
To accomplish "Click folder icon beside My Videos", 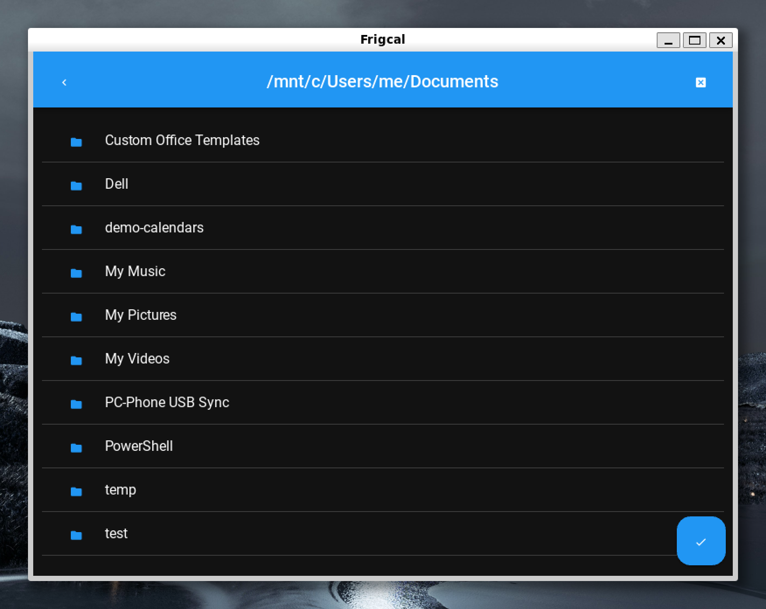I will [76, 360].
